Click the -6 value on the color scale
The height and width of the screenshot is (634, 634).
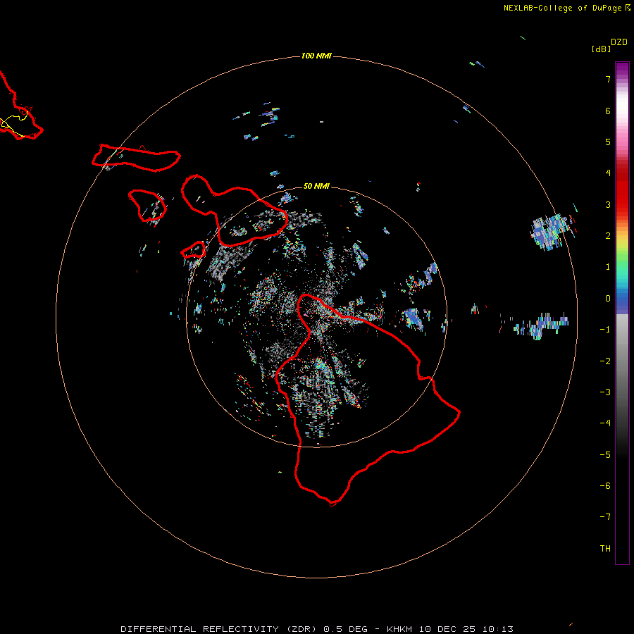click(x=605, y=486)
